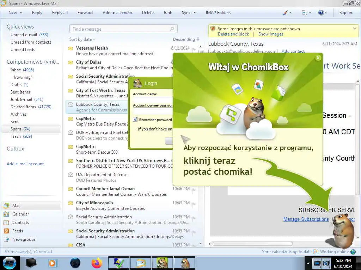
Task: Click Delete in the toolbar
Action: [148, 13]
